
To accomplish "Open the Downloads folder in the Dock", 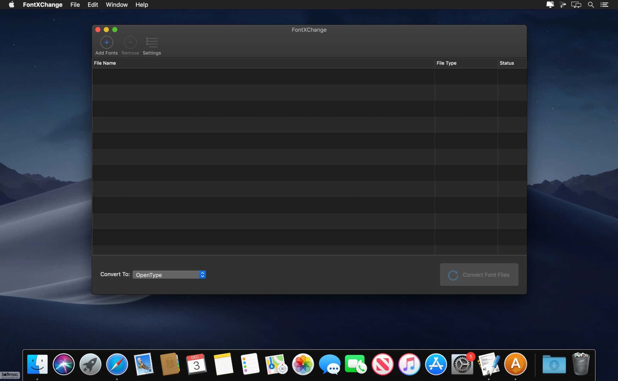I will pyautogui.click(x=554, y=364).
